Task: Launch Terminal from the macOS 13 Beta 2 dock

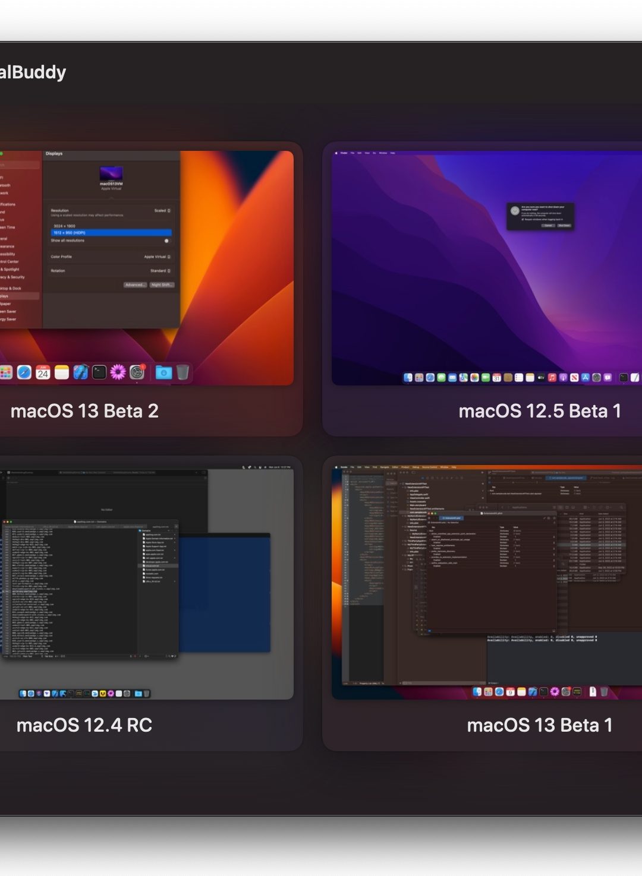Action: 99,372
